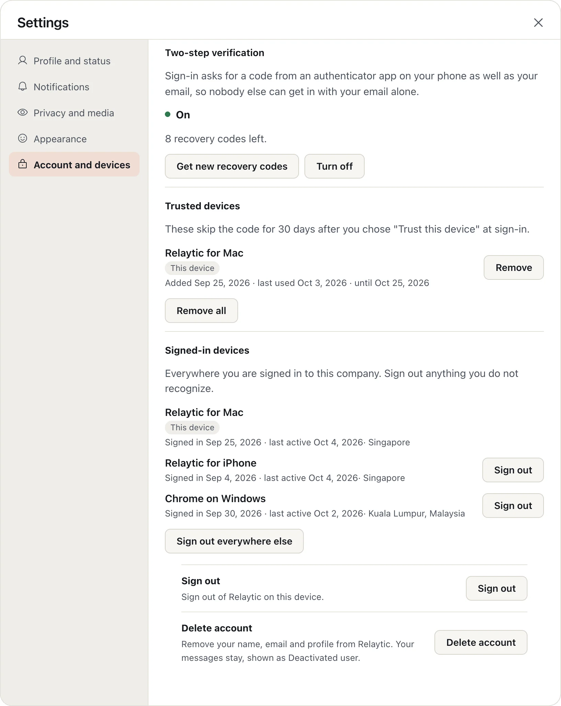Viewport: 561px width, 706px height.
Task: Click the '8 recovery codes left.' text
Action: pos(216,139)
